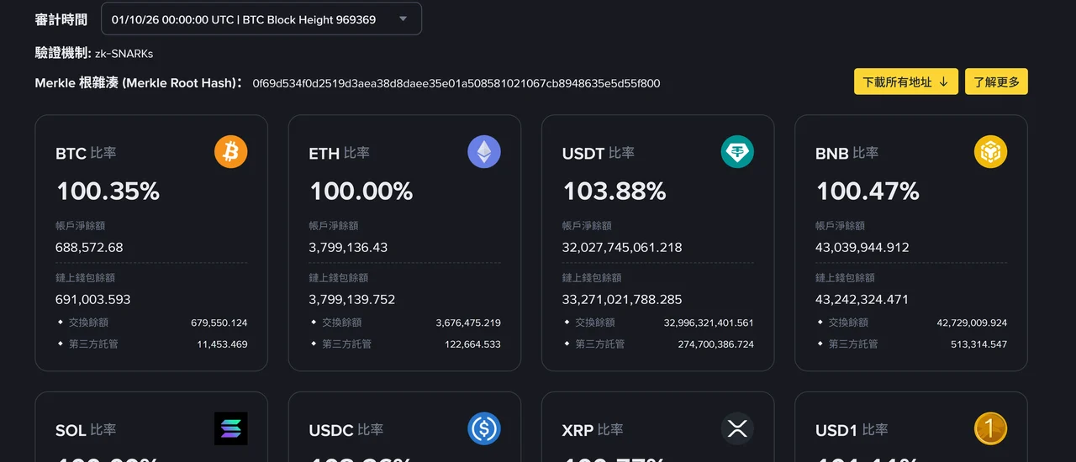Click BTC net balance 688,572.68
This screenshot has width=1076, height=462.
click(x=89, y=248)
